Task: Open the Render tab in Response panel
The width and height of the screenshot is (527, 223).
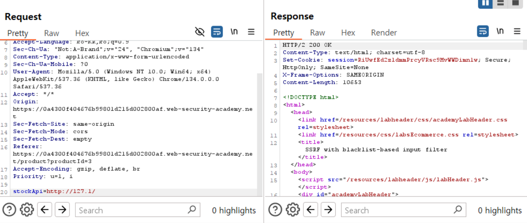Action: (384, 32)
